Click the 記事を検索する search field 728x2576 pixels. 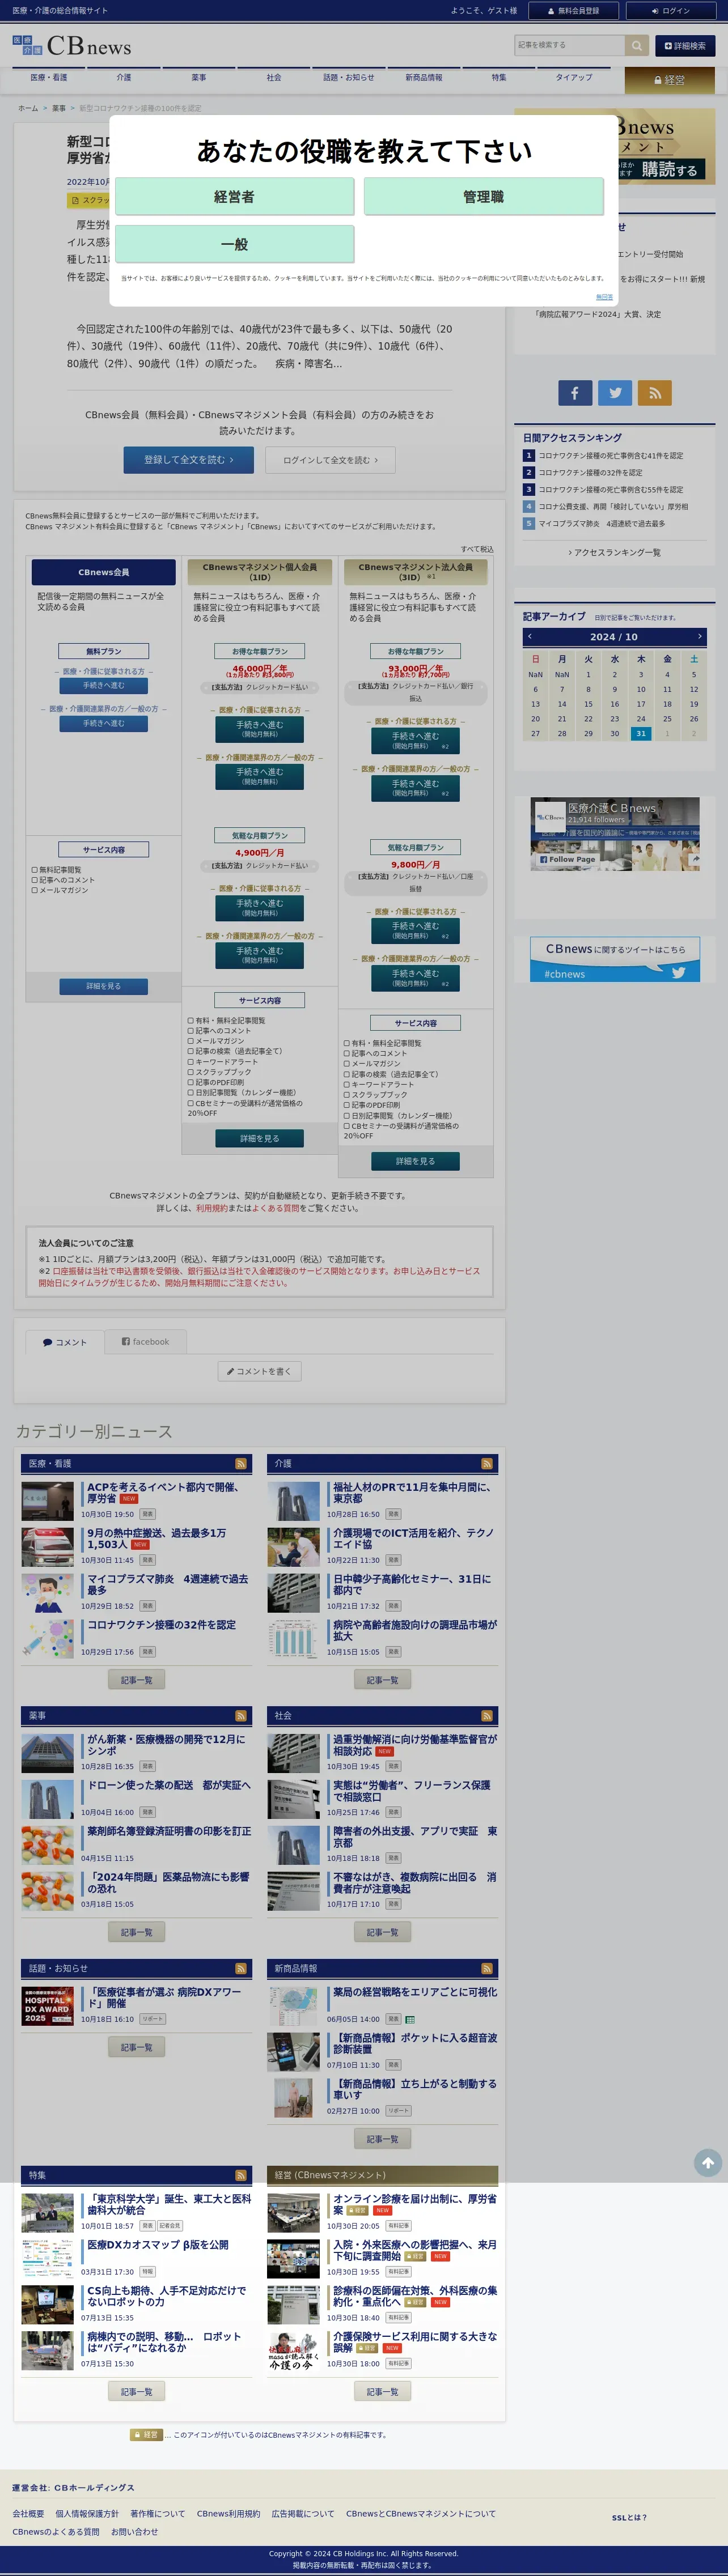(x=570, y=45)
